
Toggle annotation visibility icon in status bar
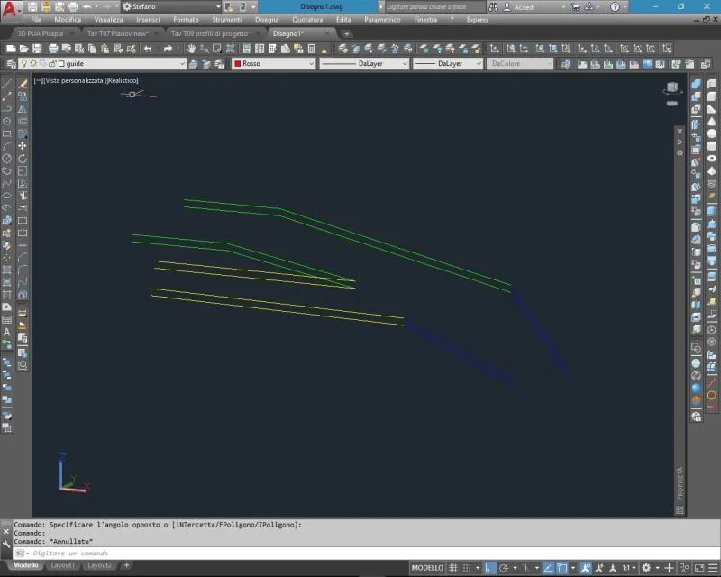(x=585, y=568)
